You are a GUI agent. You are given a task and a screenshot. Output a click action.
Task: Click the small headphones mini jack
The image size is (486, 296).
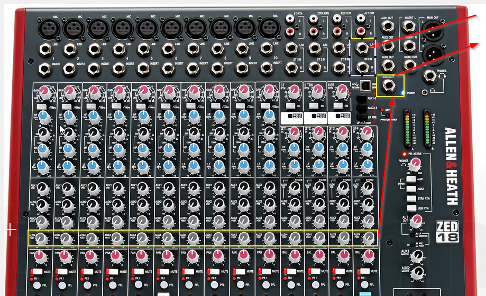[x=425, y=92]
